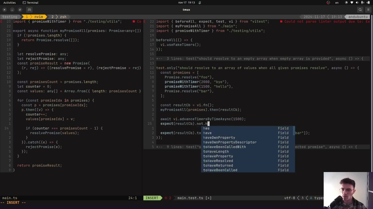The height and width of the screenshot is (209, 373).
Task: Click the volume speaker icon
Action: [357, 3]
